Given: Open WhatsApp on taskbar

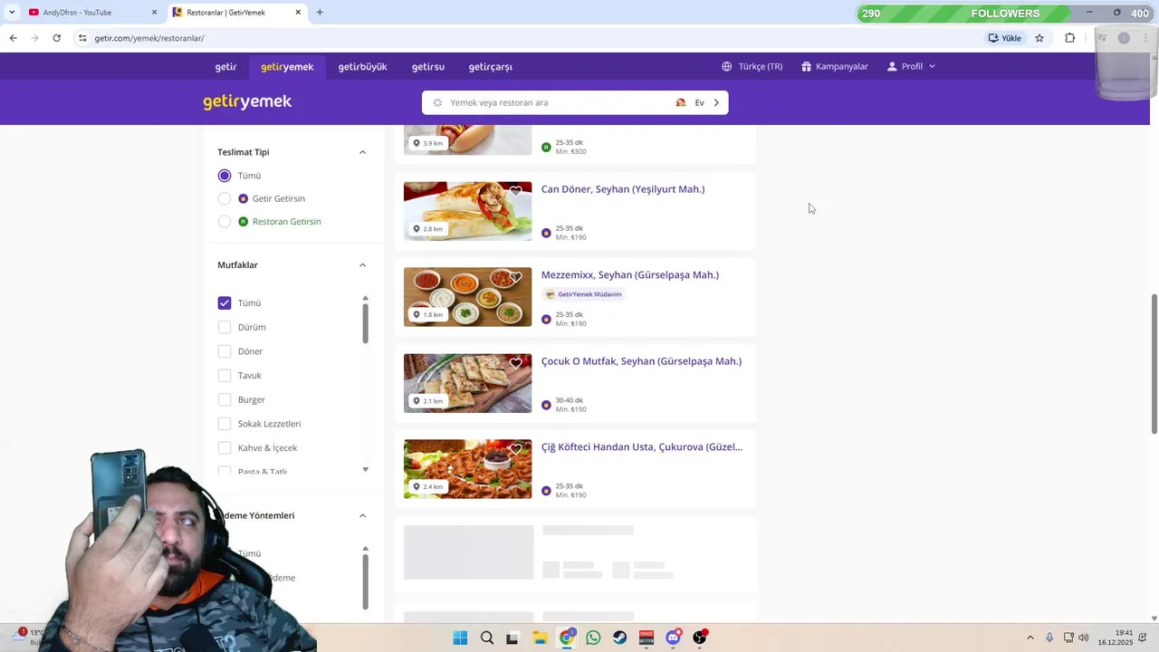Looking at the screenshot, I should coord(593,638).
